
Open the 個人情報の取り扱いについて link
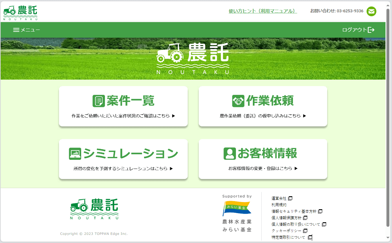296,224
